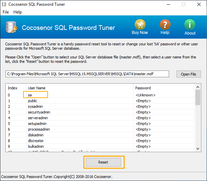Select the setupadmin user row
This screenshot has width=207, height=181.
(100, 124)
